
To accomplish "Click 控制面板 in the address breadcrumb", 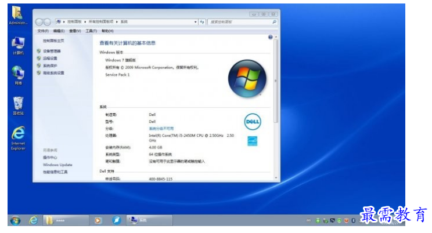I will [x=74, y=21].
